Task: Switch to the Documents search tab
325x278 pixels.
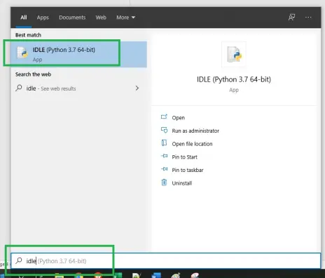Action: [72, 18]
